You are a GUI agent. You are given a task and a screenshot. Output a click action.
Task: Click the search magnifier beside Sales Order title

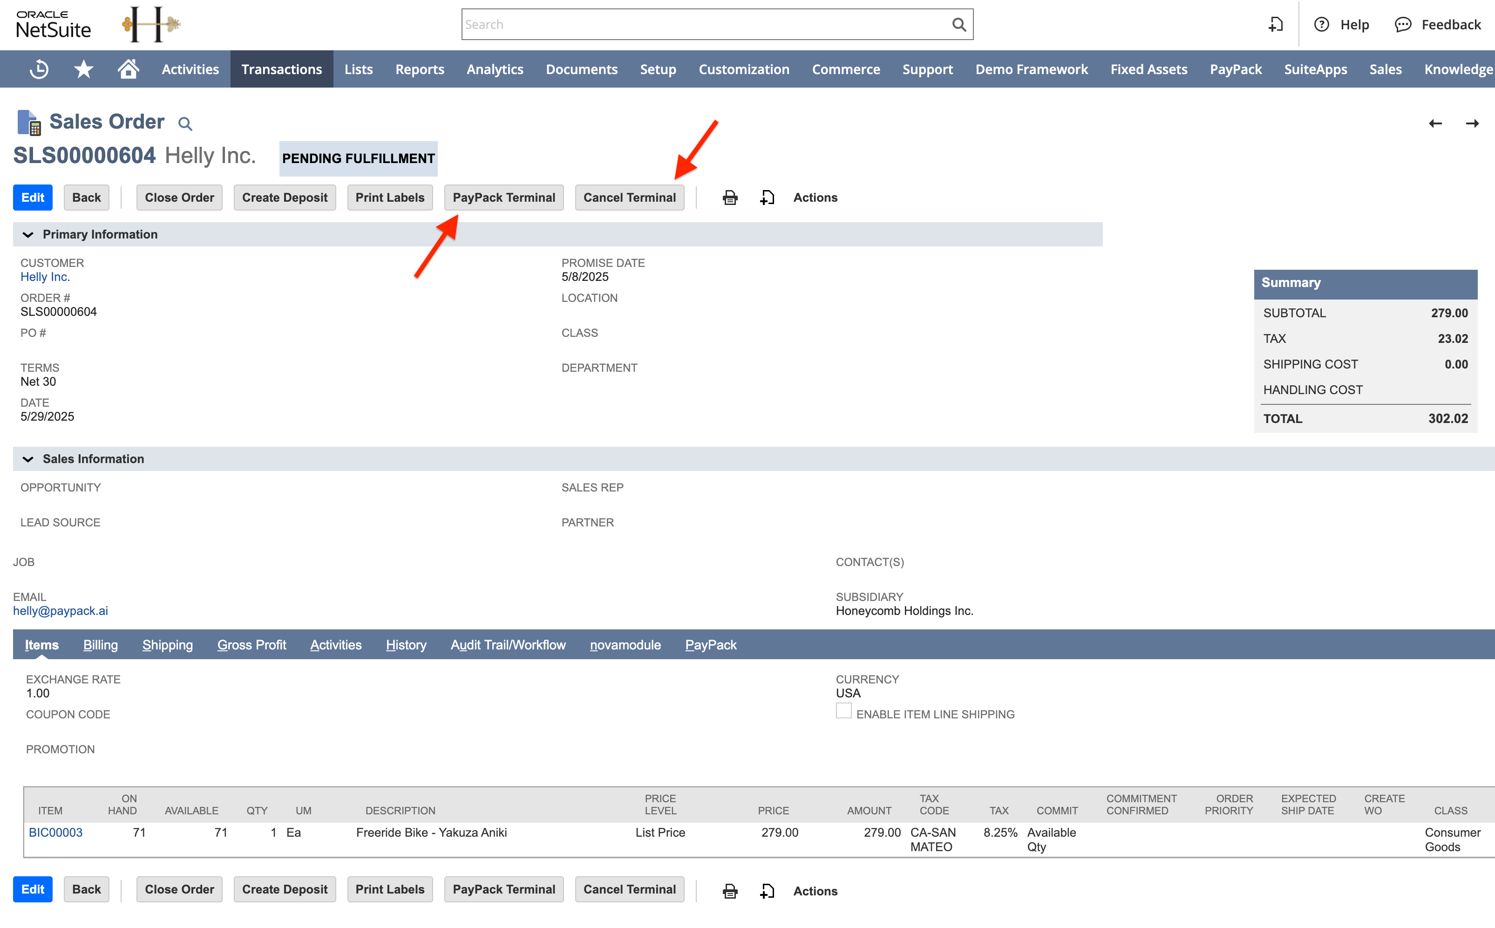185,123
